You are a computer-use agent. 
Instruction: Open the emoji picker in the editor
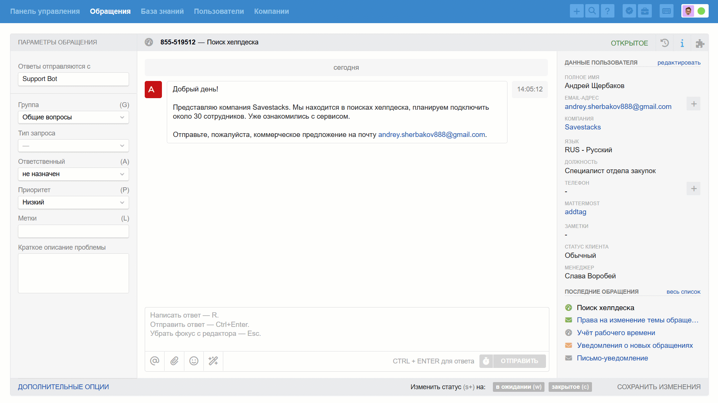coord(194,361)
